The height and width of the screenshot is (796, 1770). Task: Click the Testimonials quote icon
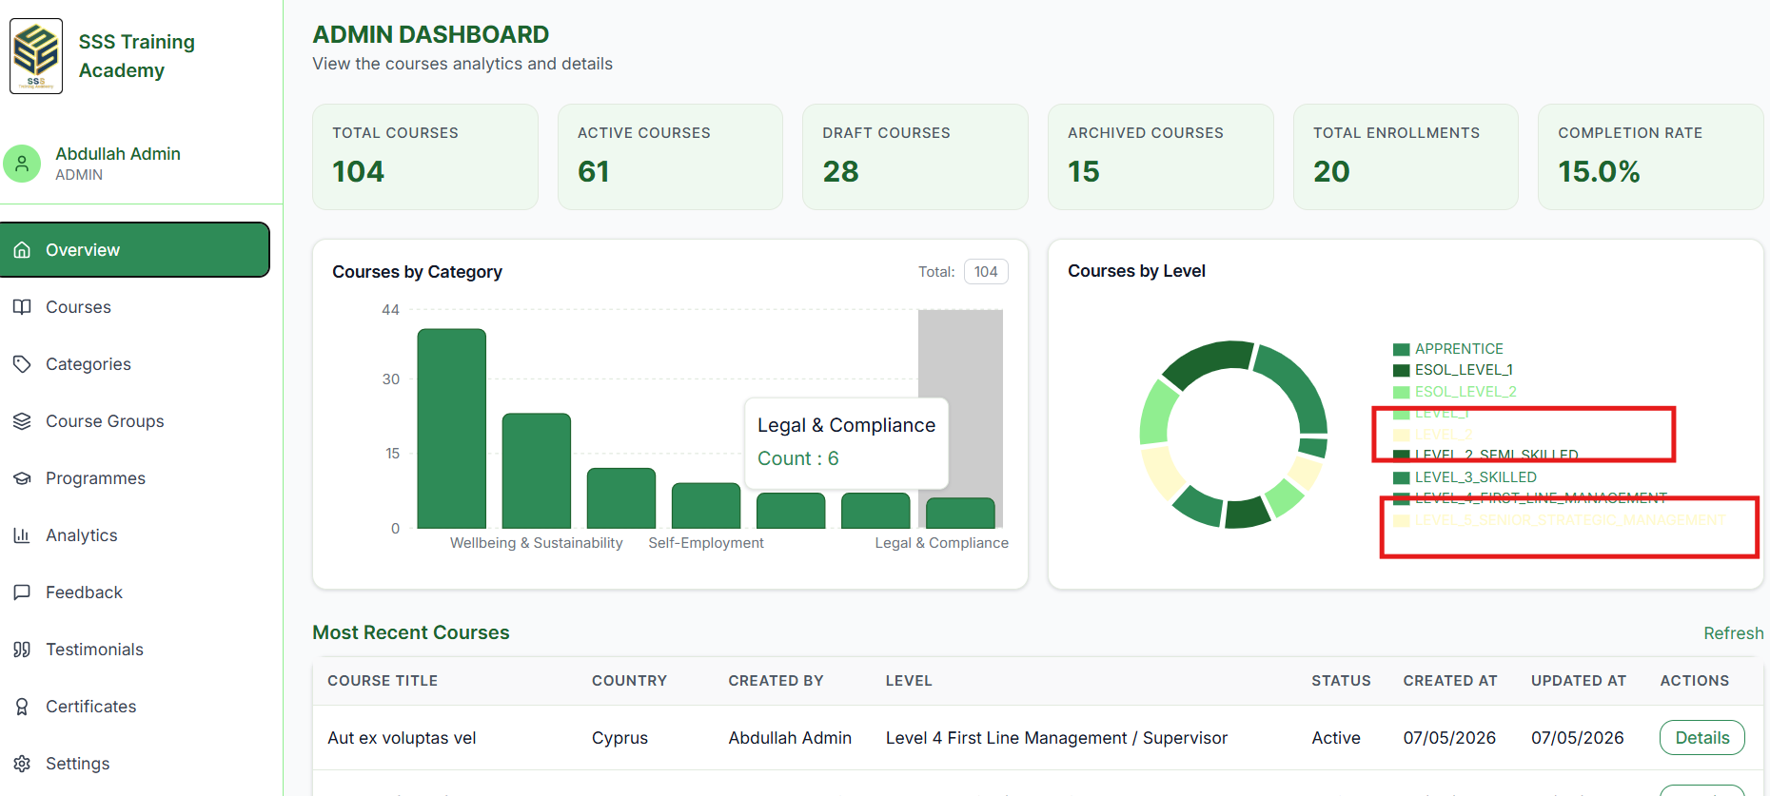pos(22,650)
